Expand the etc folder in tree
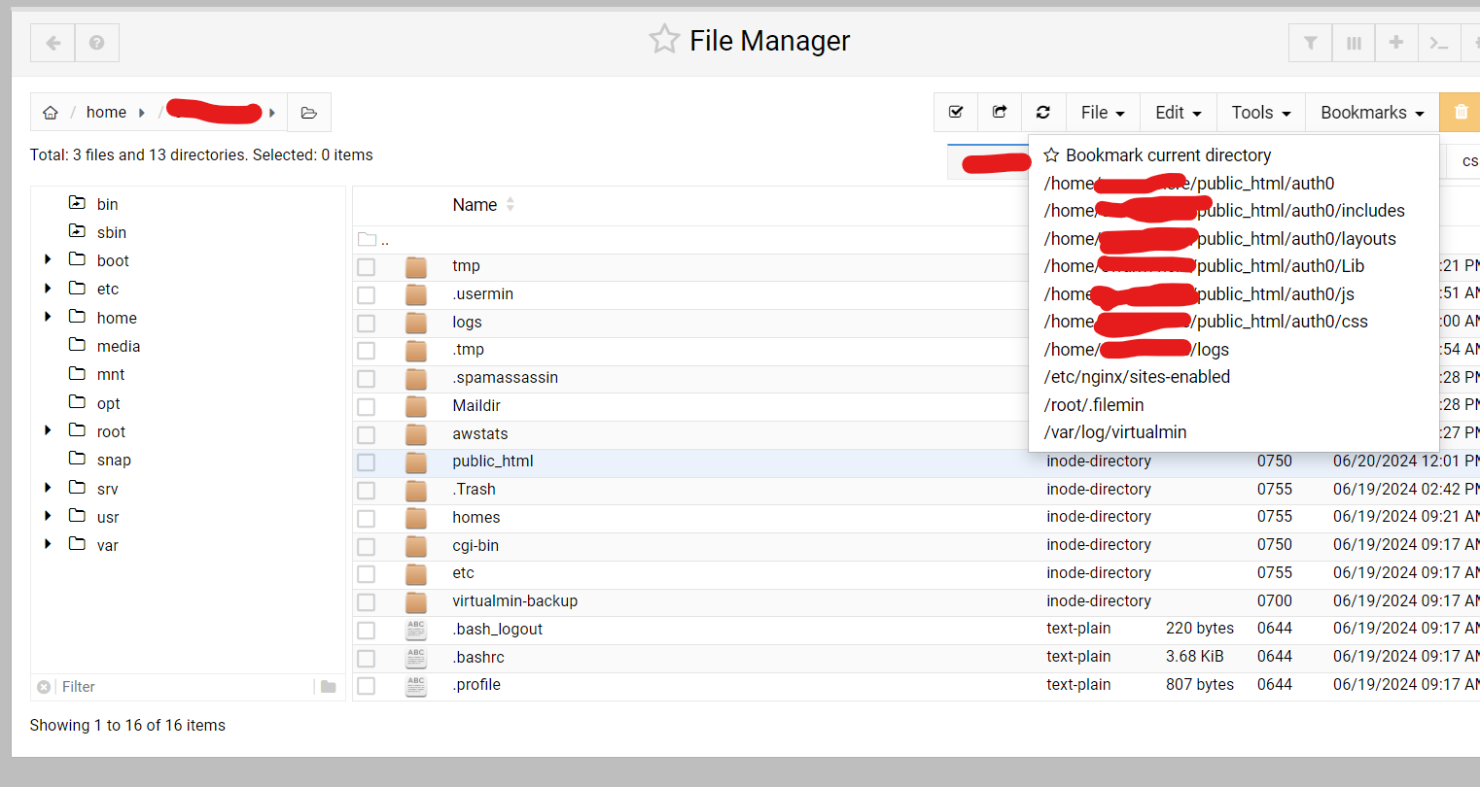 click(48, 289)
